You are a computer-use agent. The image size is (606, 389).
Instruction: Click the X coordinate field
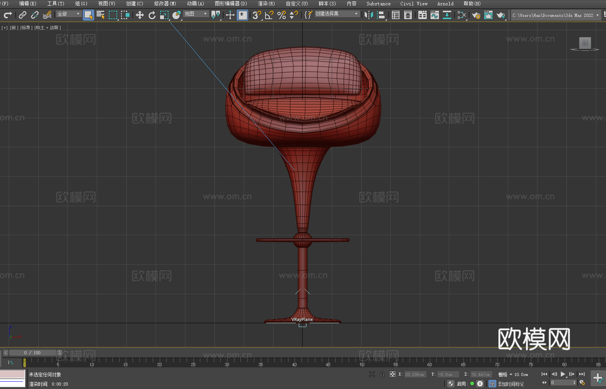415,374
